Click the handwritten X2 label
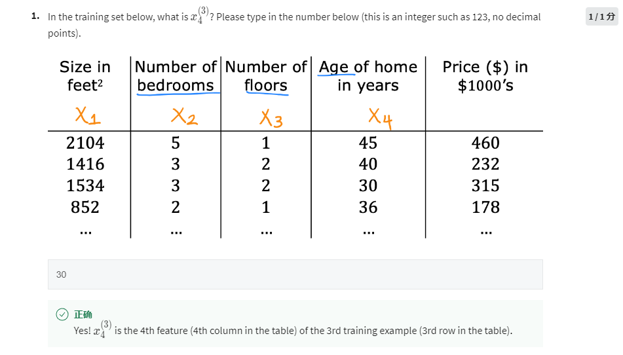This screenshot has width=623, height=355. click(x=183, y=117)
